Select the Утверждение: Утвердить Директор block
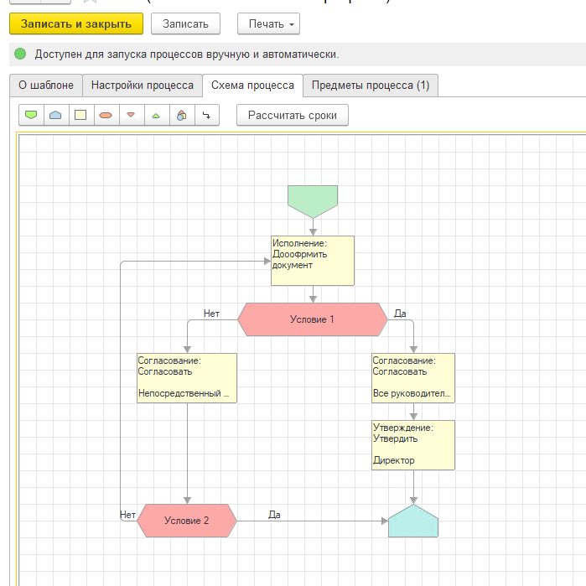 click(413, 445)
